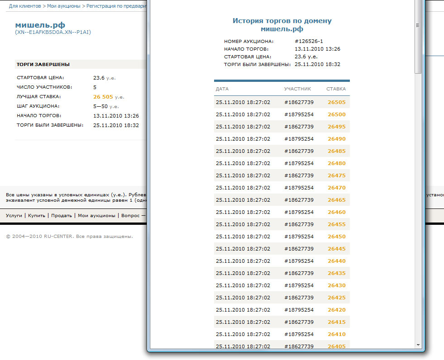Open the 'Вопрос' footer link
The image size is (444, 360).
130,215
